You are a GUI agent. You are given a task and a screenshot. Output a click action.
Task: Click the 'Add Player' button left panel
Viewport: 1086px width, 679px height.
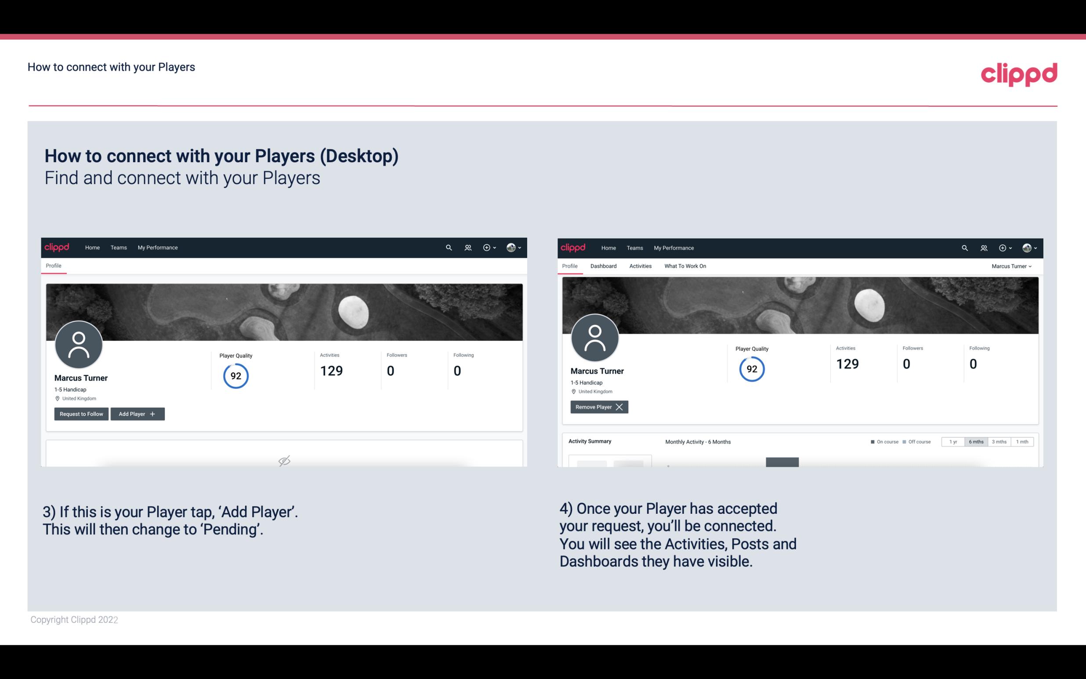[137, 414]
